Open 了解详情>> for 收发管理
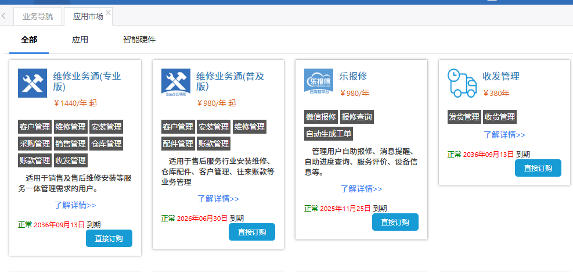The height and width of the screenshot is (272, 573). pyautogui.click(x=504, y=135)
